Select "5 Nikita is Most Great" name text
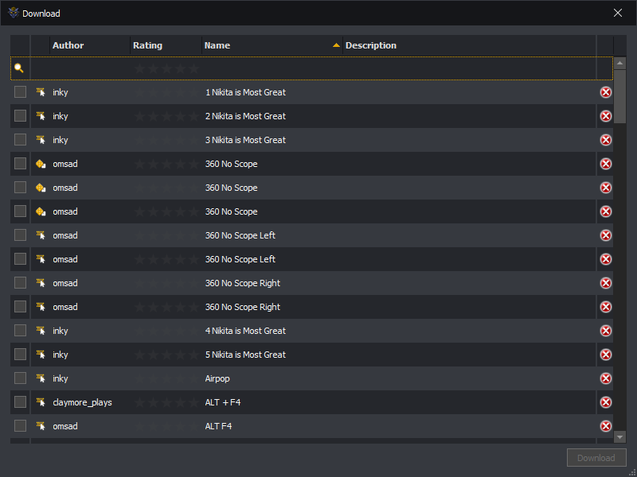 click(245, 355)
